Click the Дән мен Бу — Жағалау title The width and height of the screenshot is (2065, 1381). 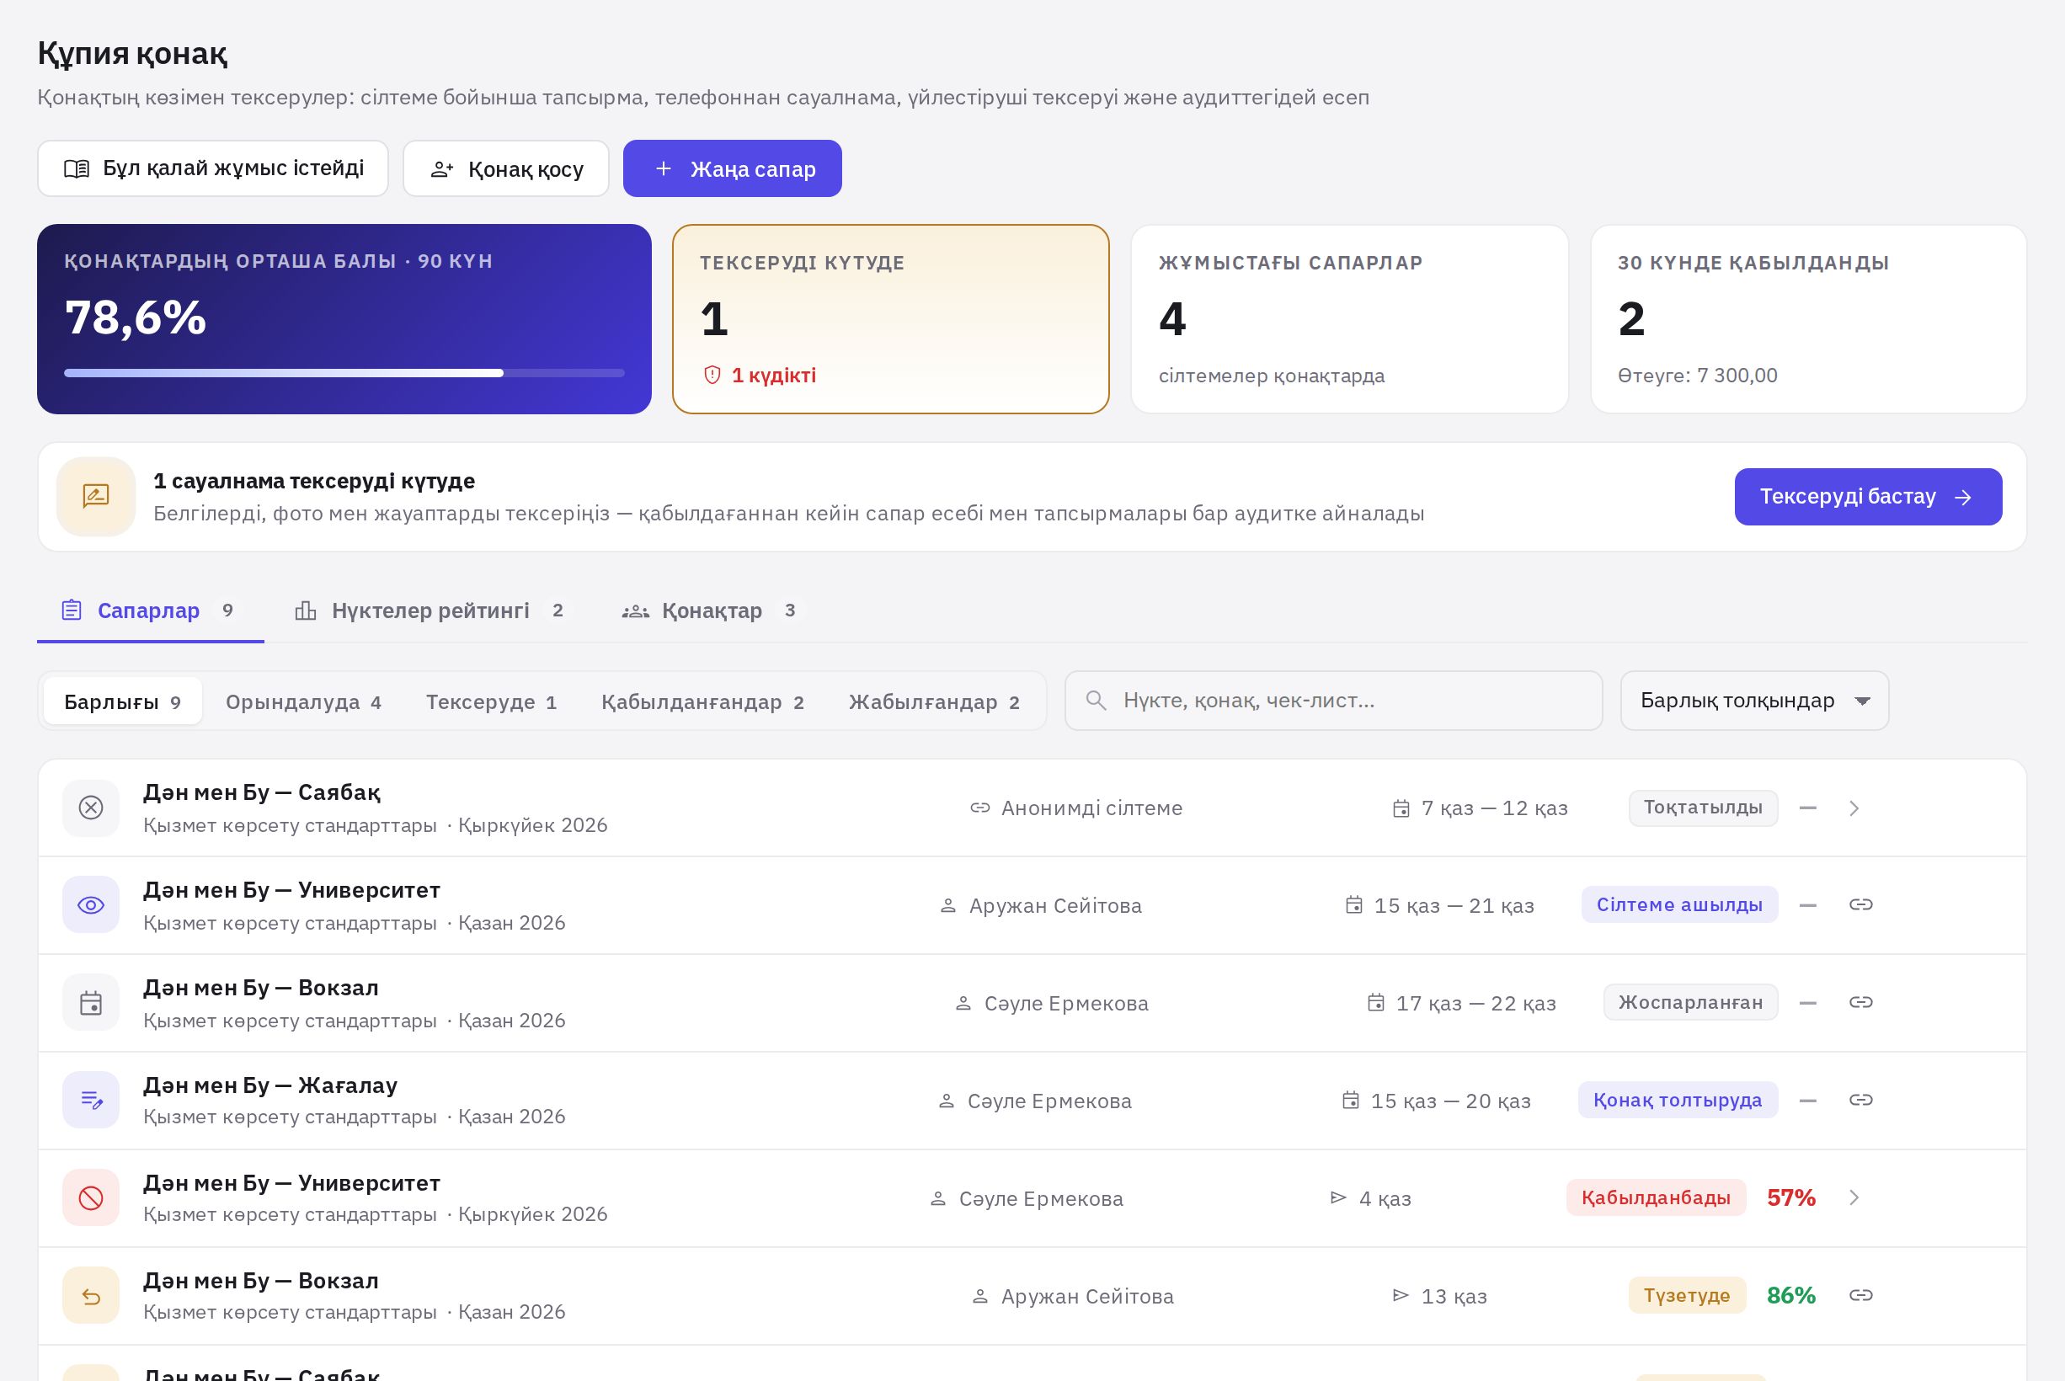point(270,1085)
